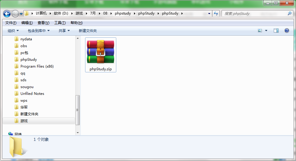Select the Unfiled Notes folder in tree
This screenshot has width=296, height=161.
[32, 94]
